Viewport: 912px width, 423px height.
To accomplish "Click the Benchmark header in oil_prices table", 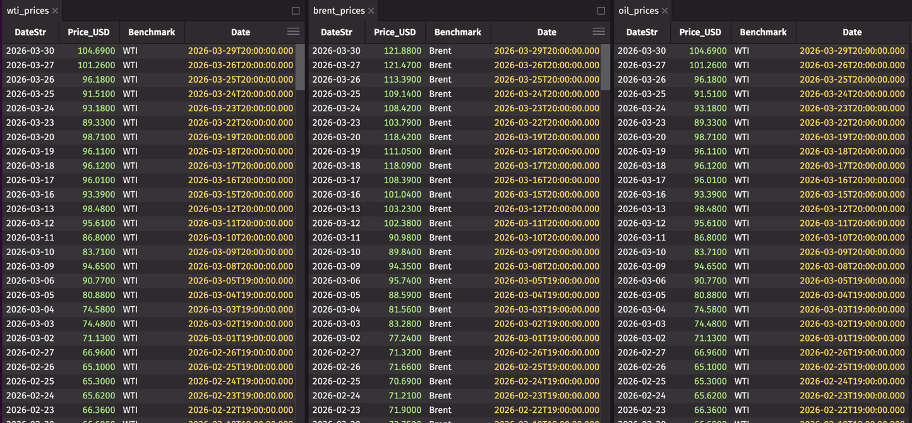I will click(x=763, y=32).
